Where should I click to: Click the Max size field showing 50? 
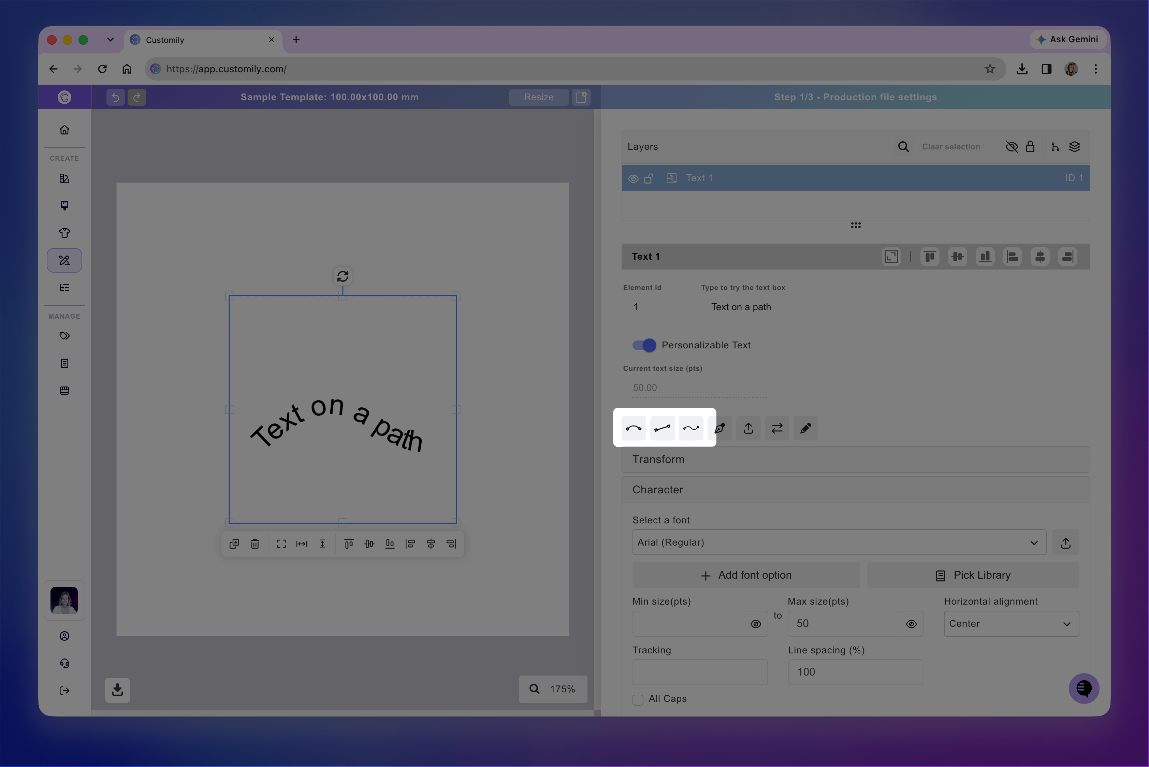click(855, 624)
